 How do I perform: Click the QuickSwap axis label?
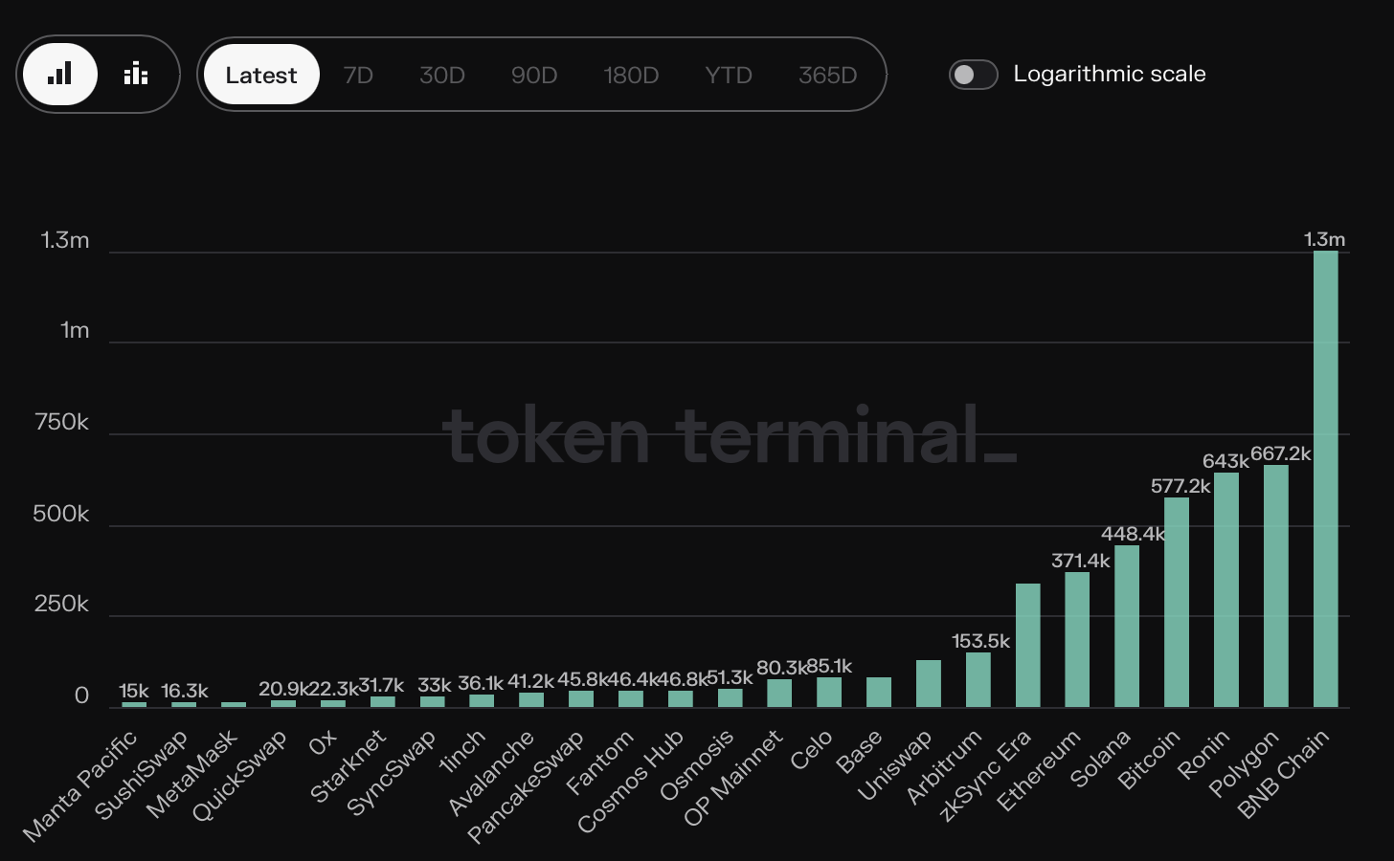[239, 776]
